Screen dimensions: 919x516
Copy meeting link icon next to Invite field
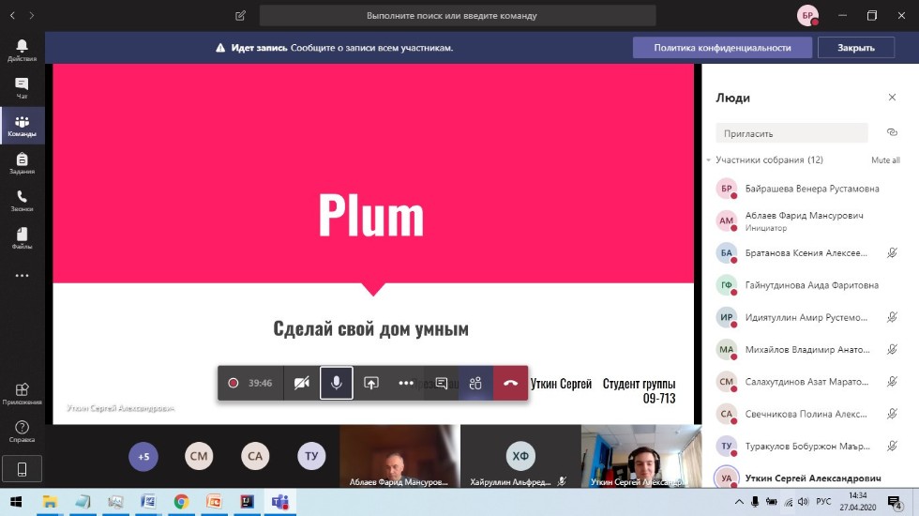(x=891, y=132)
